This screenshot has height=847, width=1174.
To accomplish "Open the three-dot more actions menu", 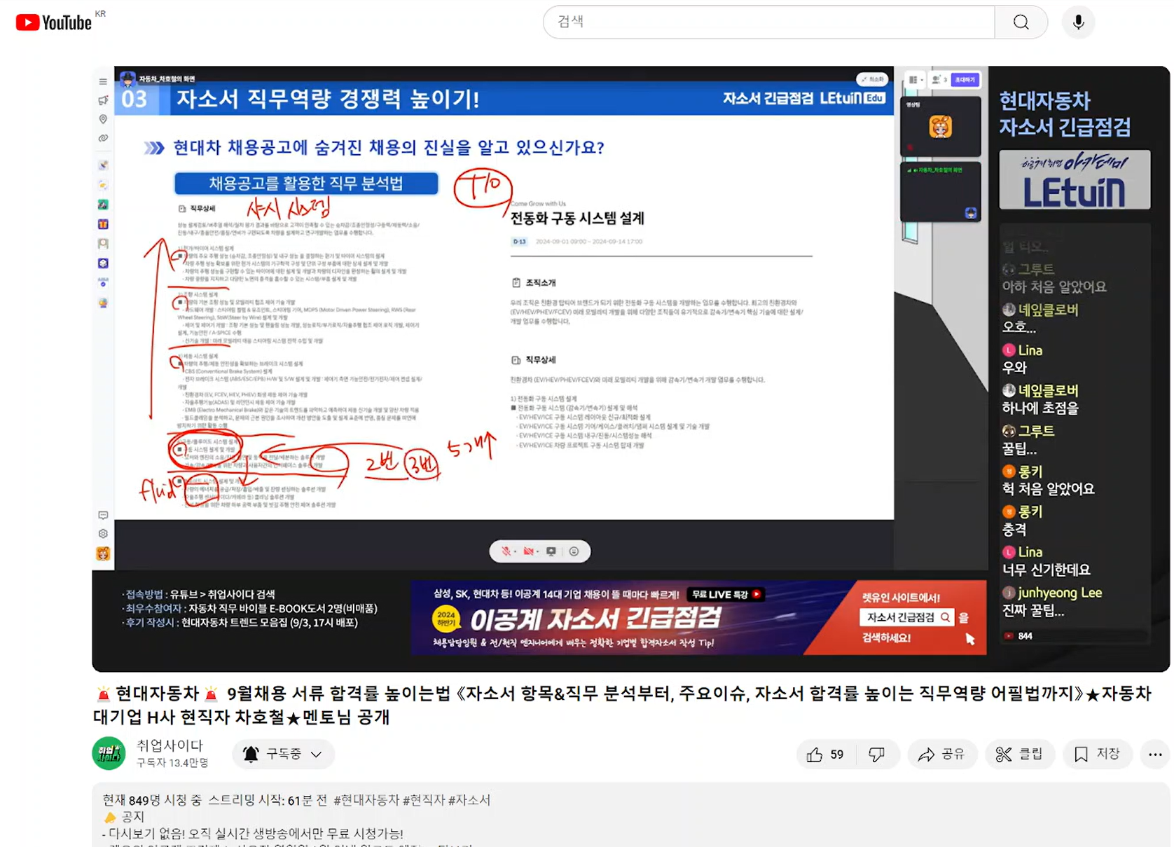I will [1154, 755].
